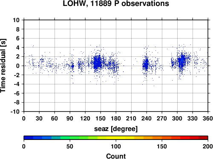Click the x-axis tick label 90
Screen dimensions: 213x159
70,118
